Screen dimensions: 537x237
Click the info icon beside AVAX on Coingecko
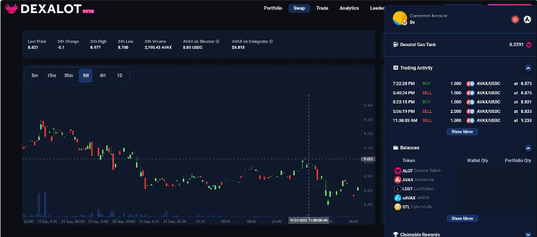[x=271, y=41]
